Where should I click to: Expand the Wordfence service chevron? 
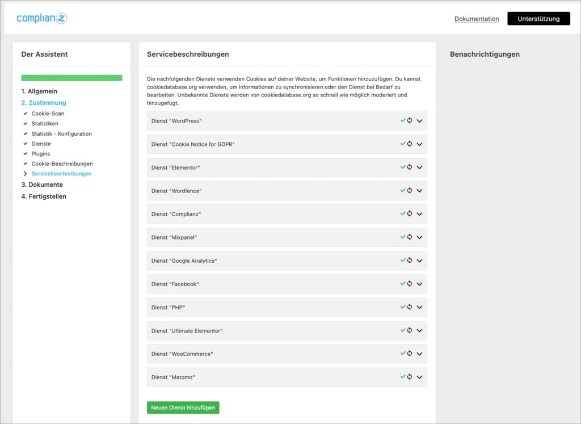click(419, 191)
